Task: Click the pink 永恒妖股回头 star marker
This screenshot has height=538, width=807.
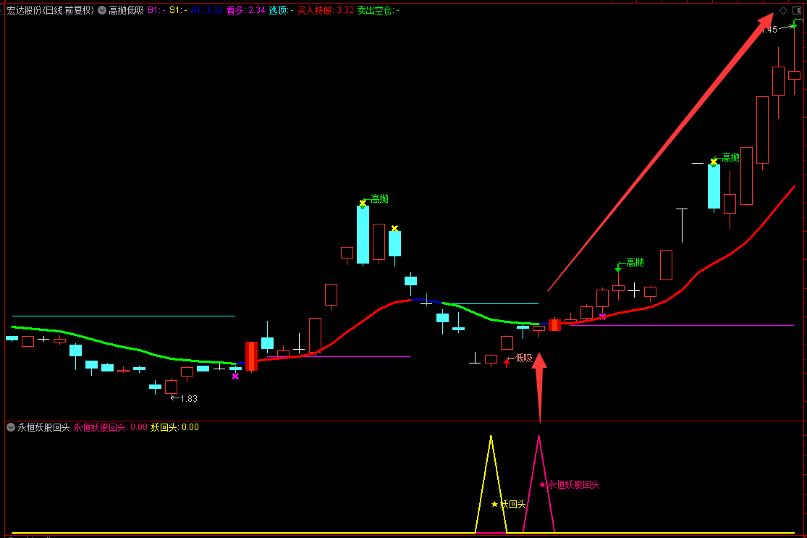Action: [542, 484]
